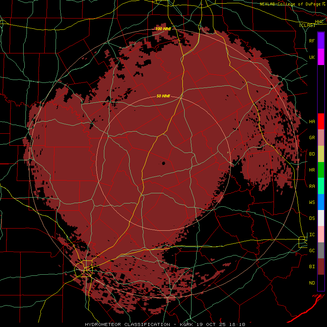Click the WS blue legend swatch
This screenshot has height=327, width=327.
[321, 202]
